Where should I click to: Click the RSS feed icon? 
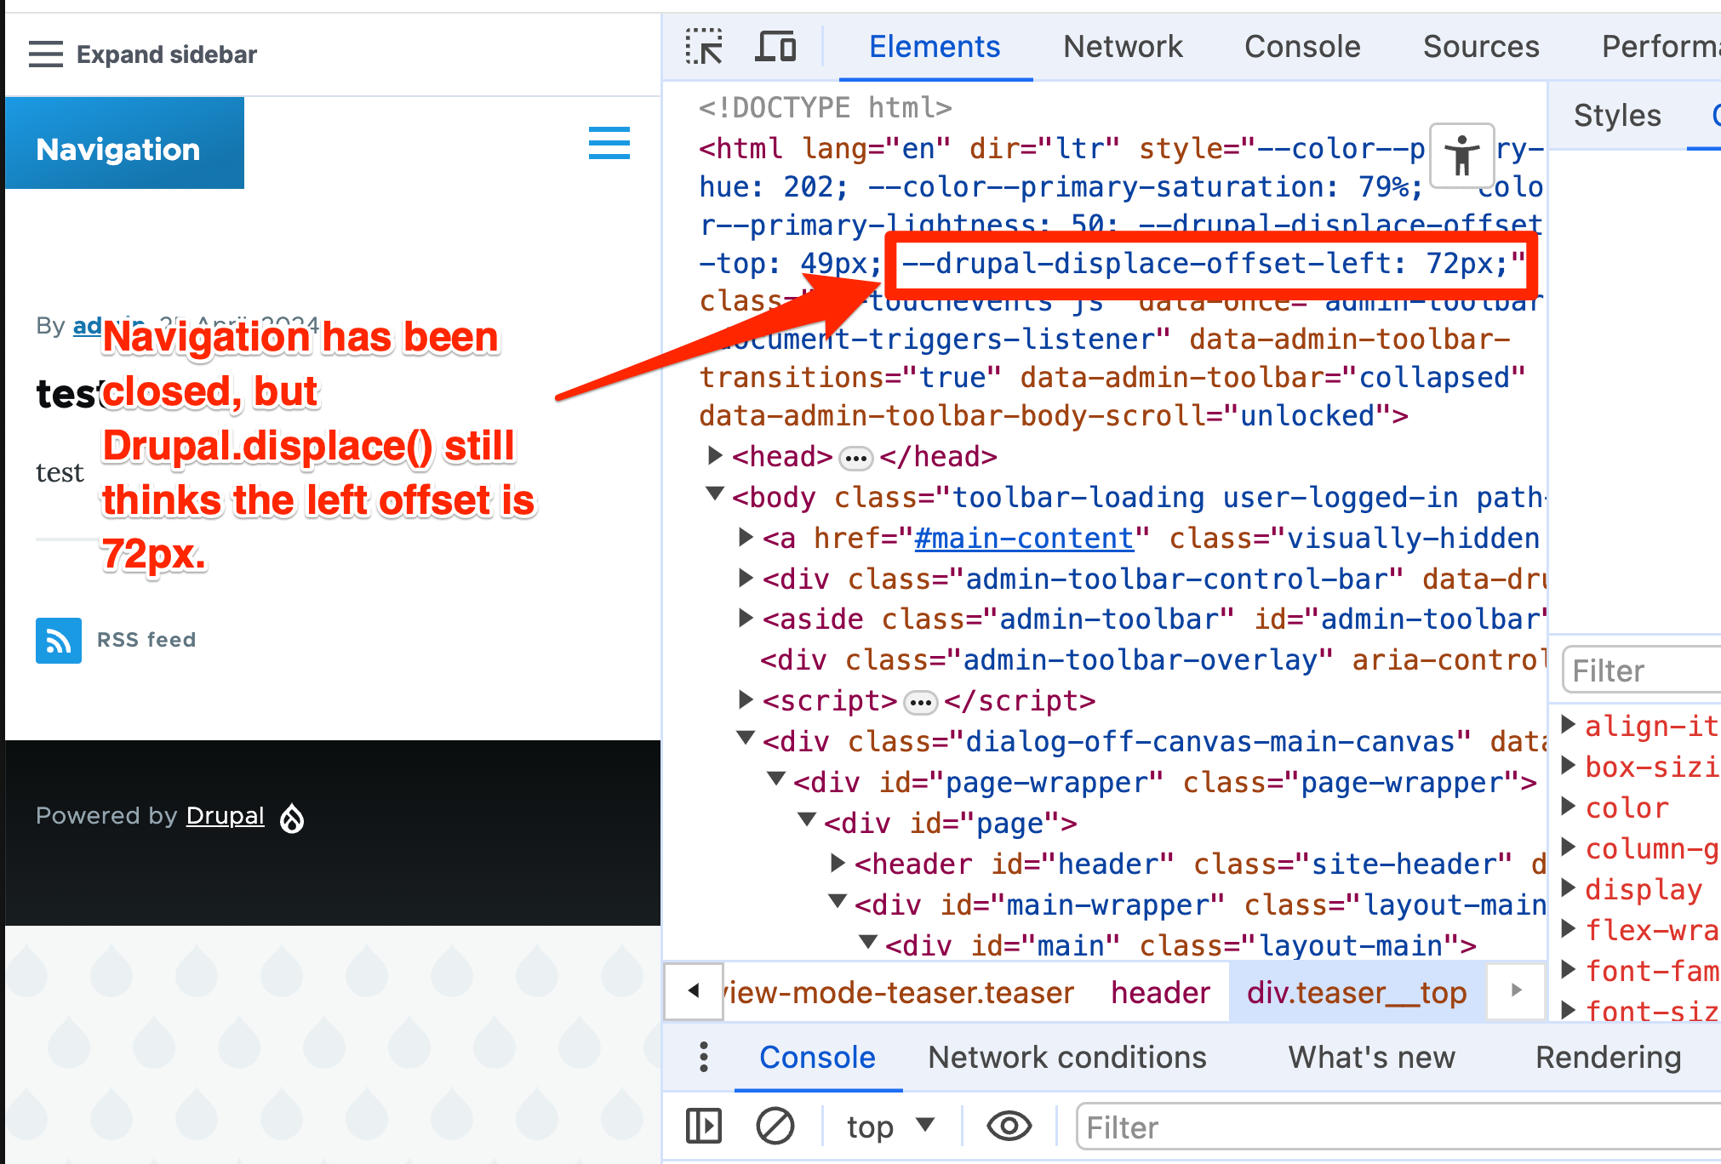(x=57, y=641)
